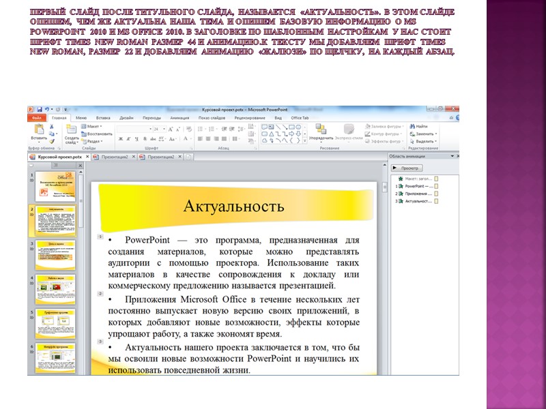The image size is (546, 409).
Task: Open Экспресс-стили quick styles gallery
Action: click(x=349, y=132)
